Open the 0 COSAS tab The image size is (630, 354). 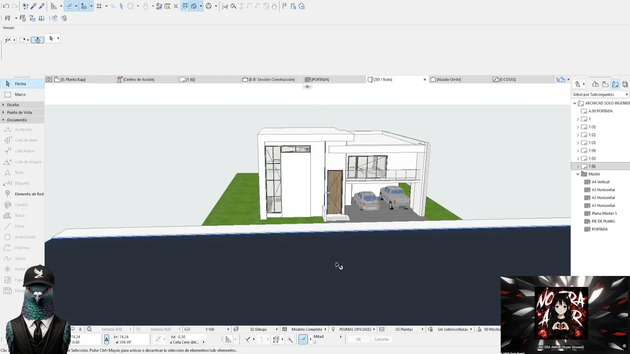pos(522,79)
